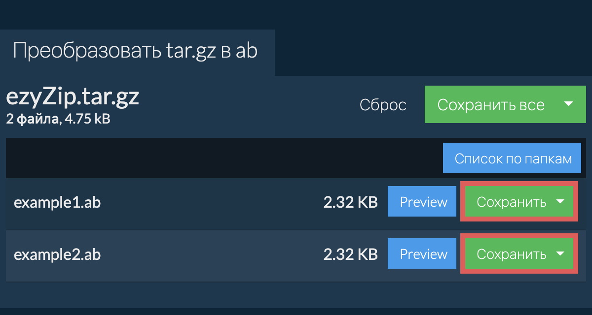592x315 pixels.
Task: Save the example2.ab file
Action: (511, 254)
